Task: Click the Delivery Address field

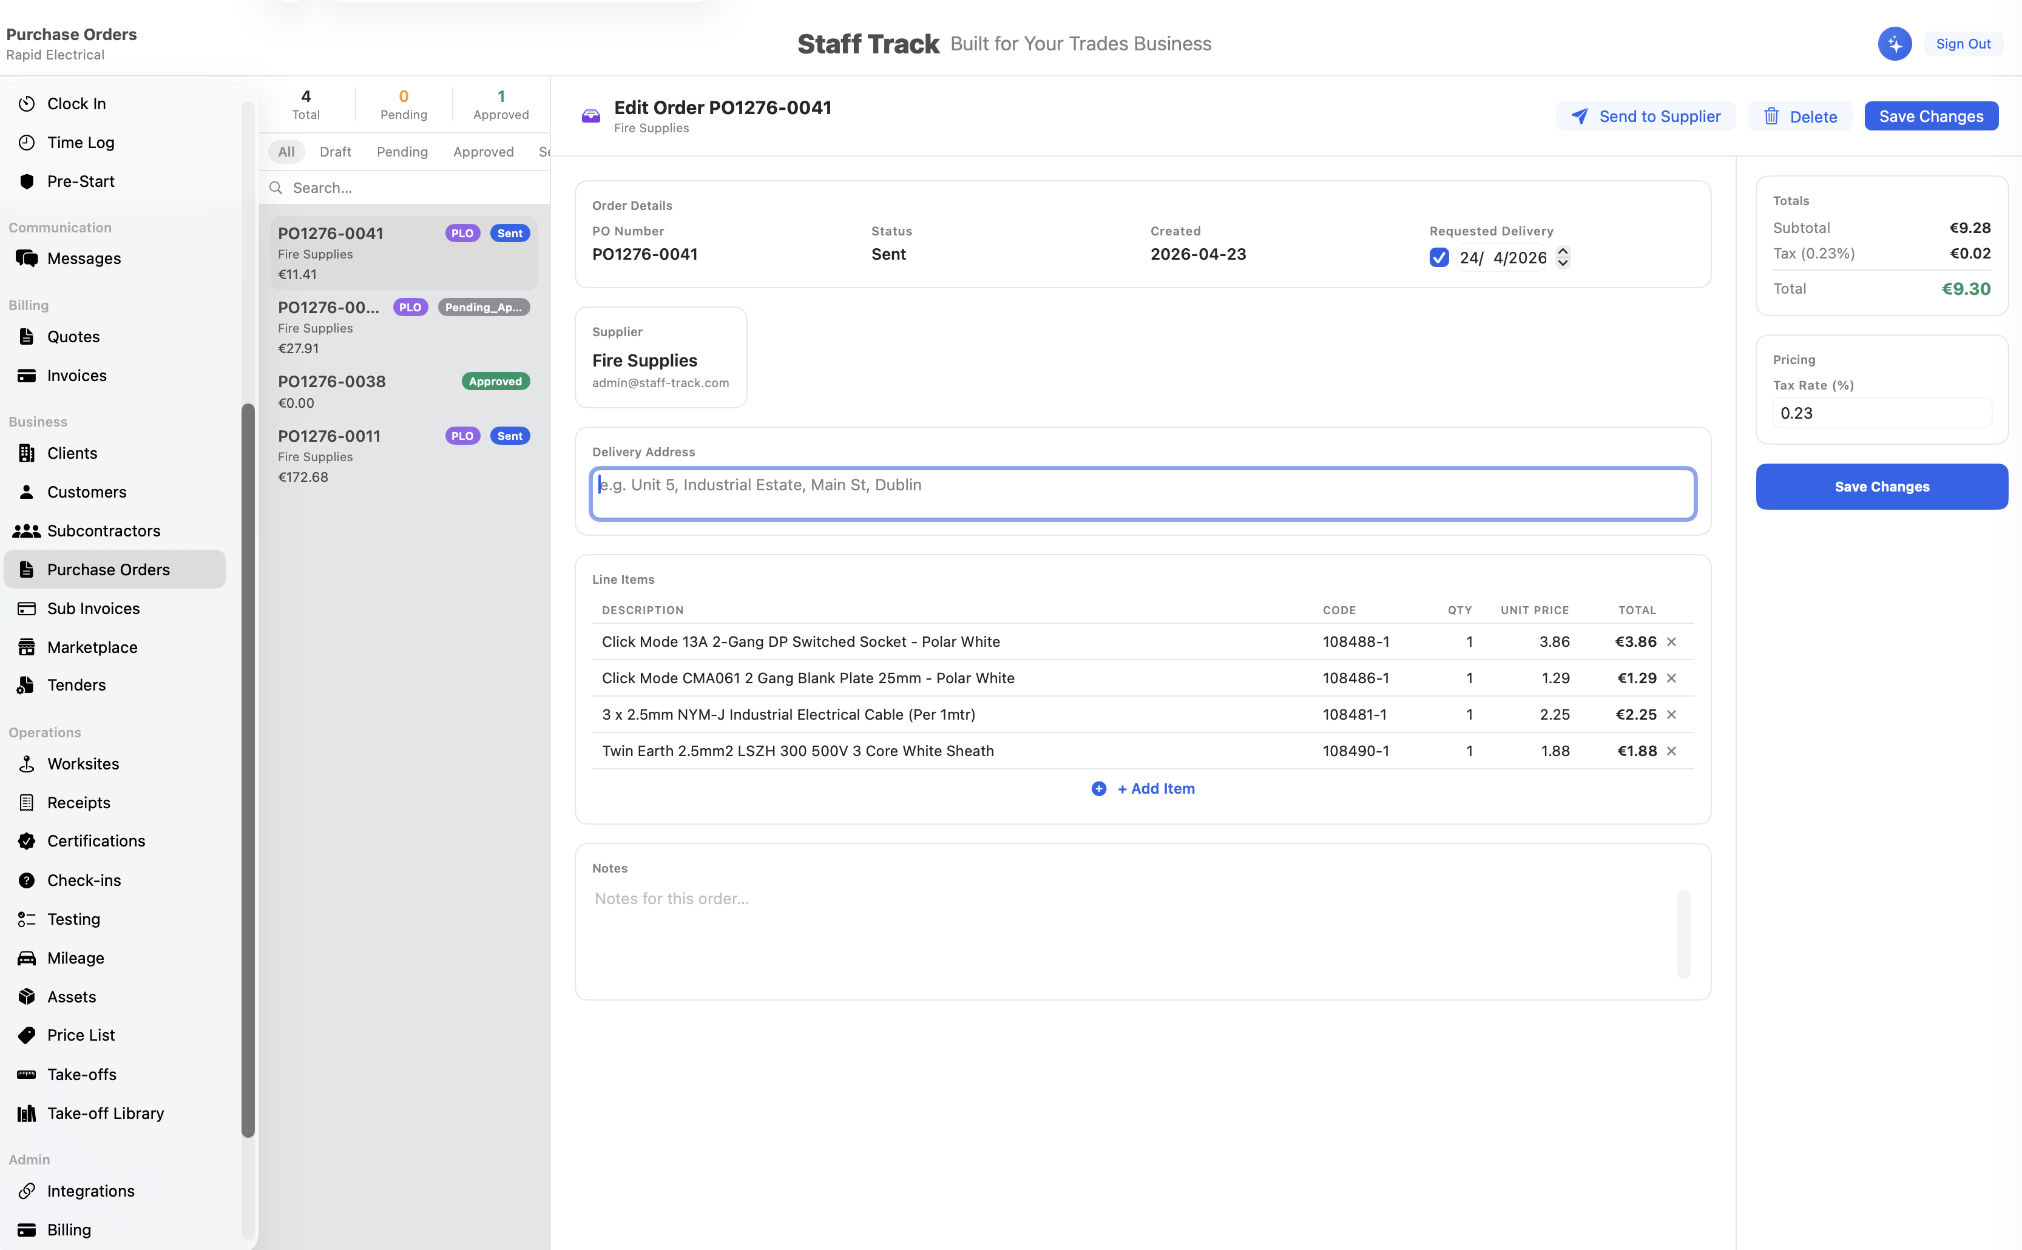Action: 1143,493
